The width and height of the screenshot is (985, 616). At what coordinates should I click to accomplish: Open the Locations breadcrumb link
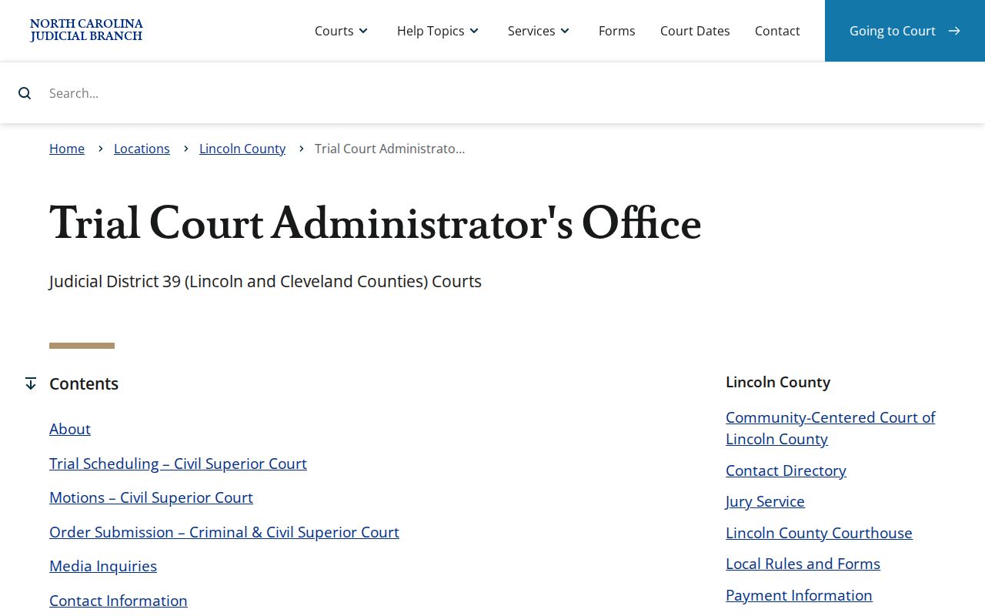pos(142,149)
